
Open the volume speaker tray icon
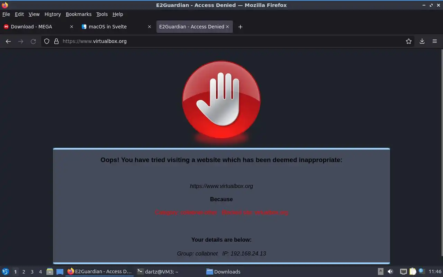[x=390, y=271]
